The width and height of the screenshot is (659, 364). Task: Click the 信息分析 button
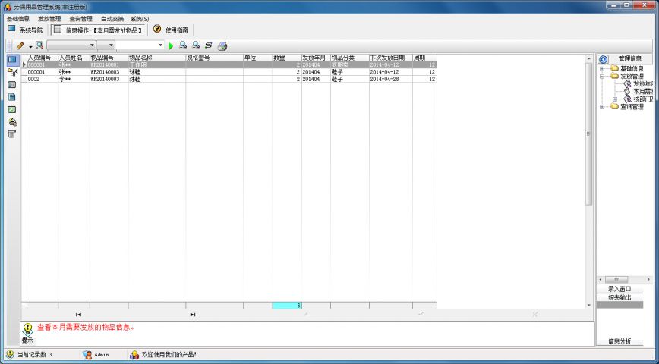click(620, 341)
